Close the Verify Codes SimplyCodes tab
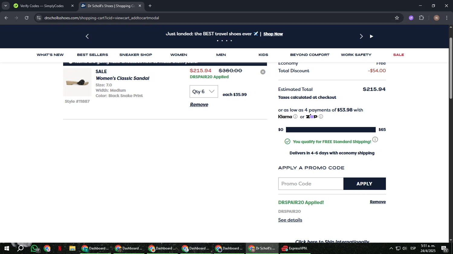 point(72,6)
